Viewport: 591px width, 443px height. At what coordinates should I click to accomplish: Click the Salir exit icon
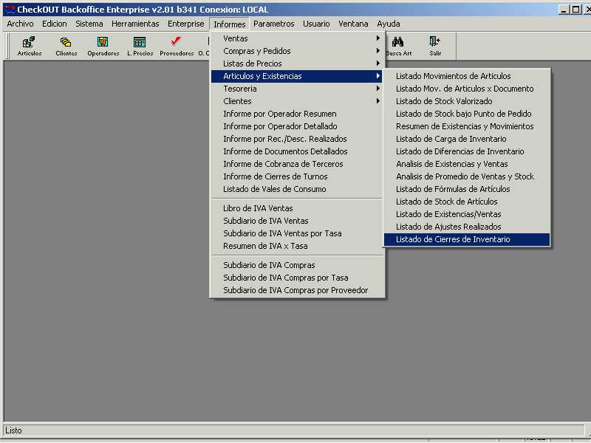[x=435, y=46]
